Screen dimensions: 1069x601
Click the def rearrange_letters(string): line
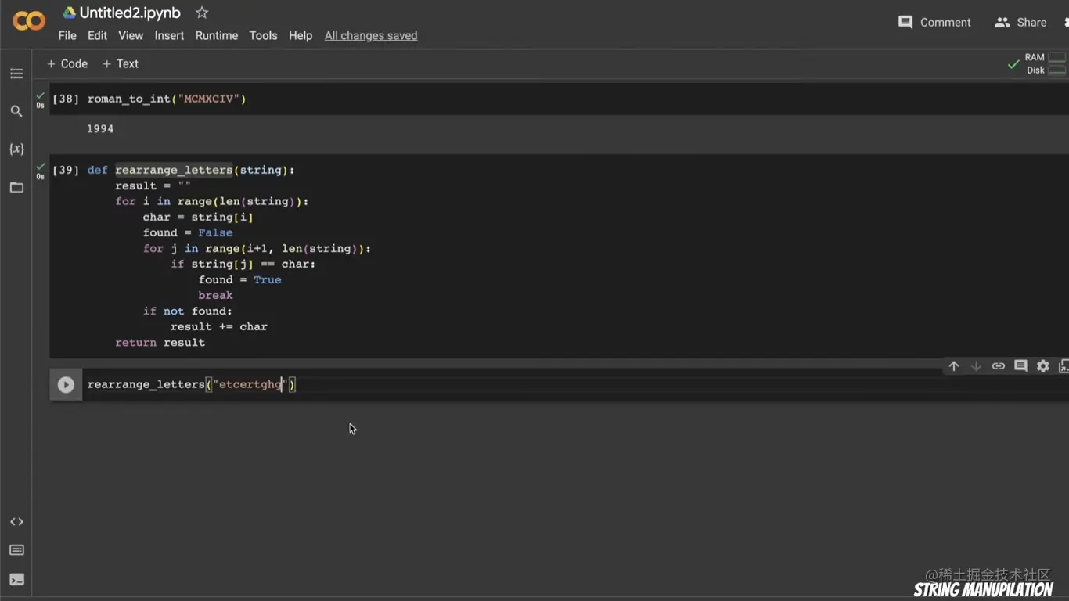191,170
